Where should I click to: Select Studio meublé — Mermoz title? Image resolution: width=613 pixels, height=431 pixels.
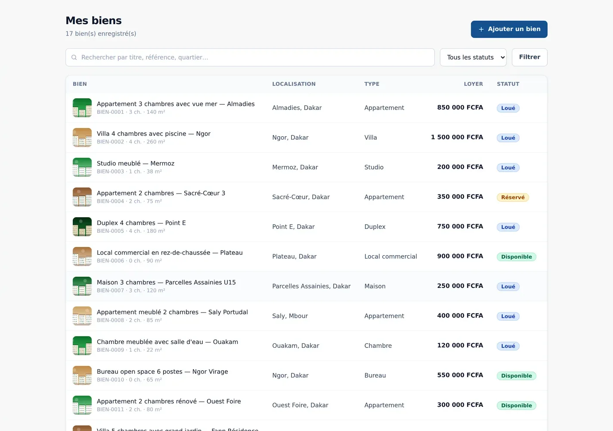136,163
